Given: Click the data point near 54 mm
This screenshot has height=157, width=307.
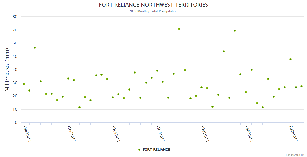Looking at the screenshot, I should [224, 51].
